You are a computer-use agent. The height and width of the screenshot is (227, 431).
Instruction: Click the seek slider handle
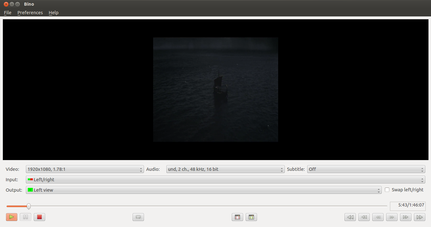29,206
